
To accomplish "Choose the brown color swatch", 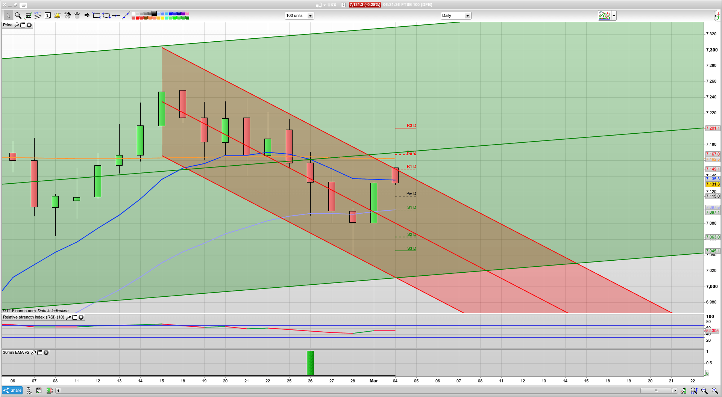I will (146, 18).
